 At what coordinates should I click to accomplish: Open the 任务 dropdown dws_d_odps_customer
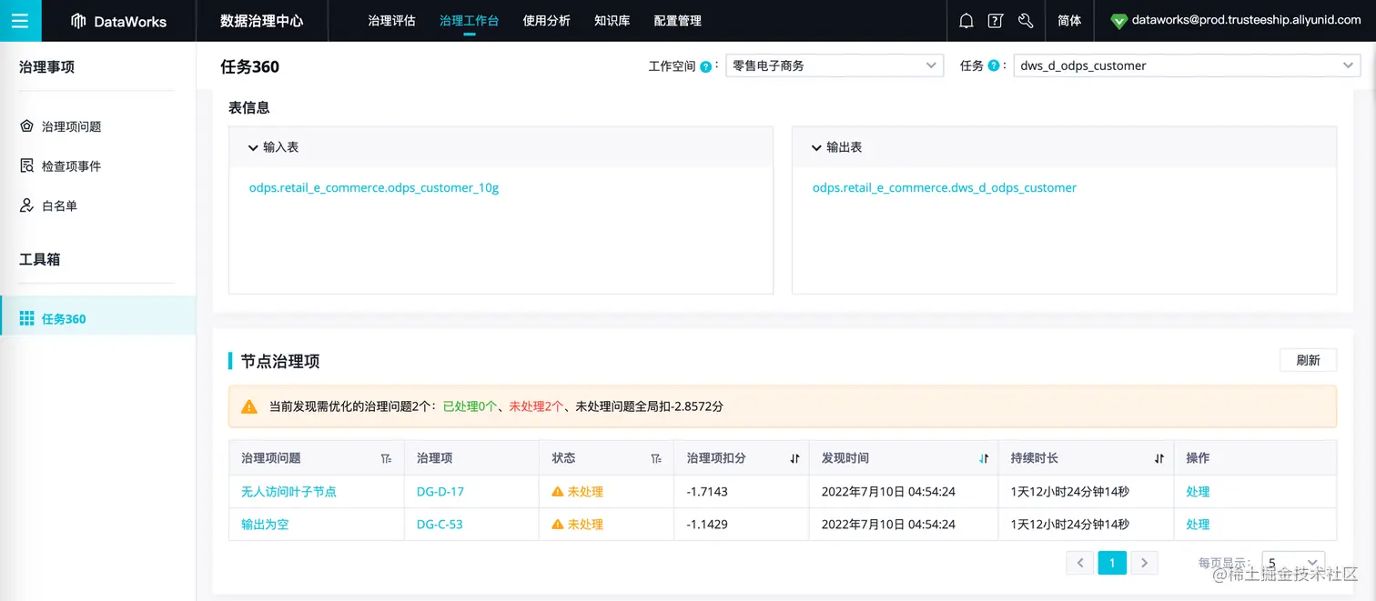click(x=1188, y=65)
